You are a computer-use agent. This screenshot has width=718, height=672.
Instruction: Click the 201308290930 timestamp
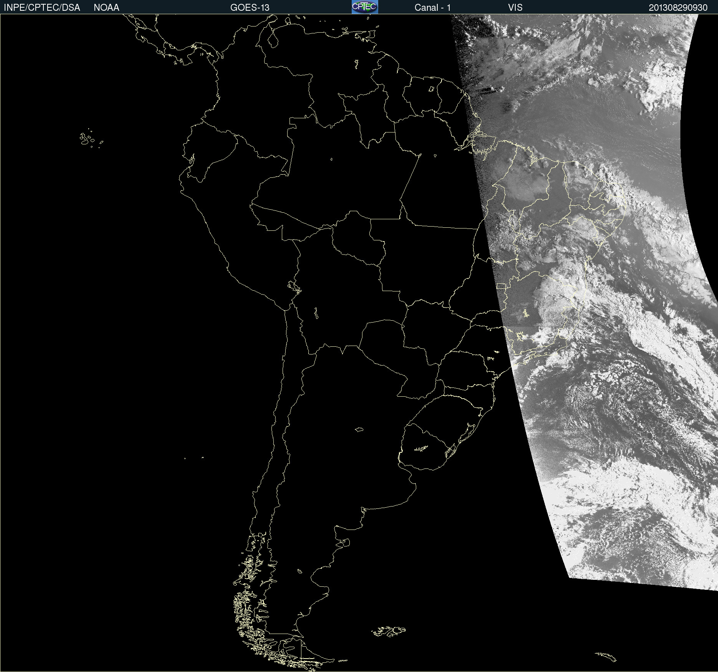(678, 8)
